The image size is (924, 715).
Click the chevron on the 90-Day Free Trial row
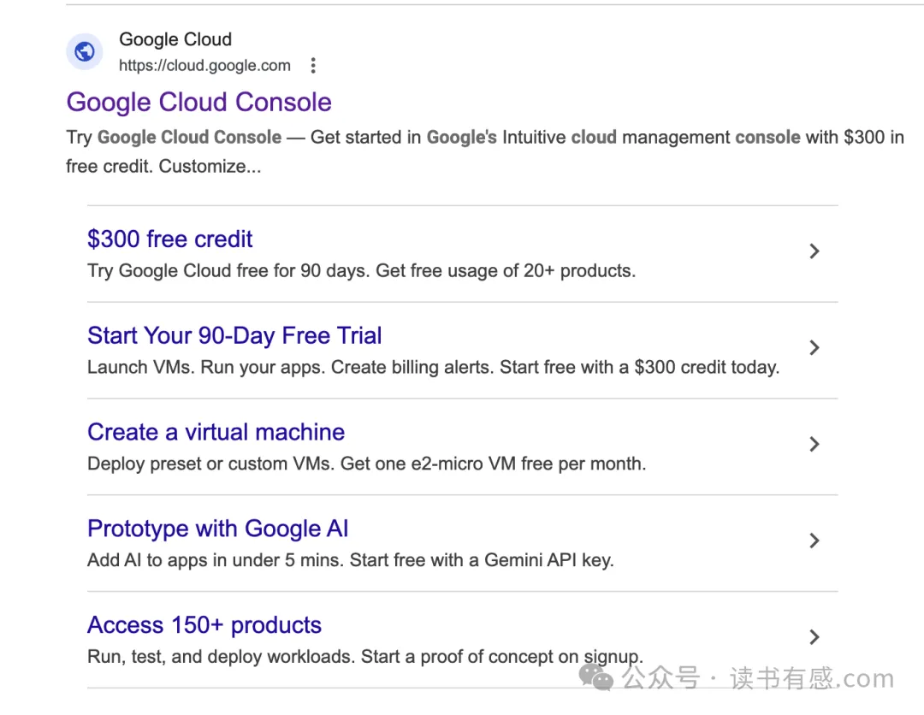click(x=814, y=347)
